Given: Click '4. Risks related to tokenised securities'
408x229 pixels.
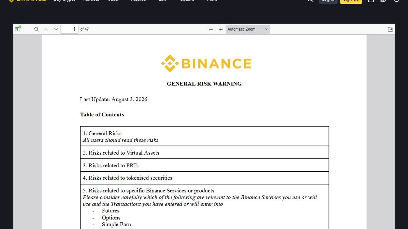Looking at the screenshot, I should 128,178.
